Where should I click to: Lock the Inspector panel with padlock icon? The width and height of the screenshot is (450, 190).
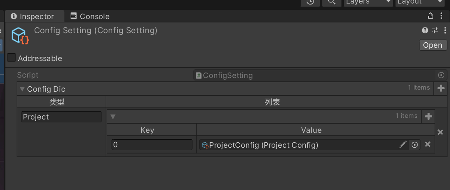tap(430, 16)
